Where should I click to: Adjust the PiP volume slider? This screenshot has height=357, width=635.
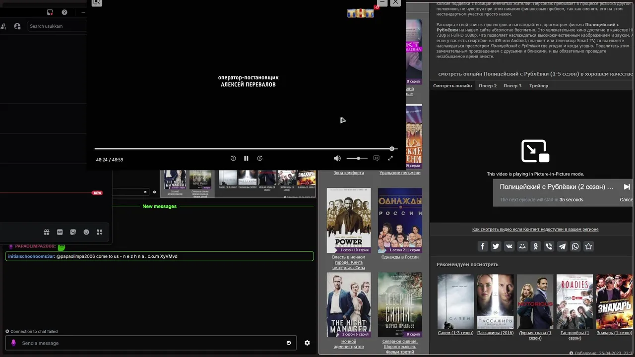coord(357,158)
